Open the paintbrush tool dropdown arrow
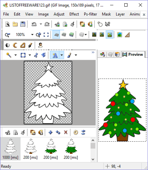The image size is (148, 170). pyautogui.click(x=76, y=55)
